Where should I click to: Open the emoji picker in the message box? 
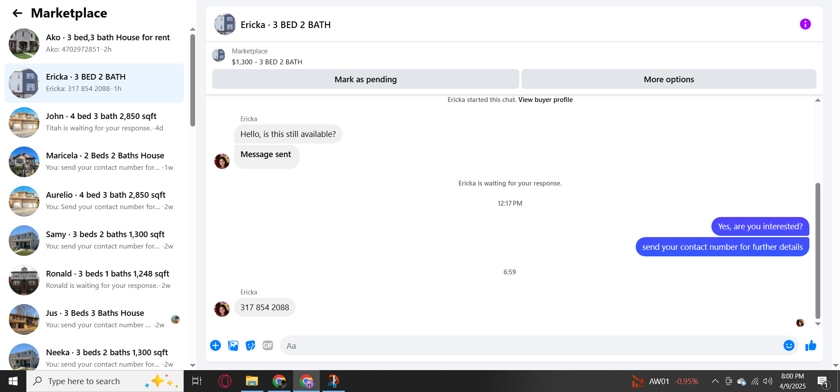click(789, 346)
